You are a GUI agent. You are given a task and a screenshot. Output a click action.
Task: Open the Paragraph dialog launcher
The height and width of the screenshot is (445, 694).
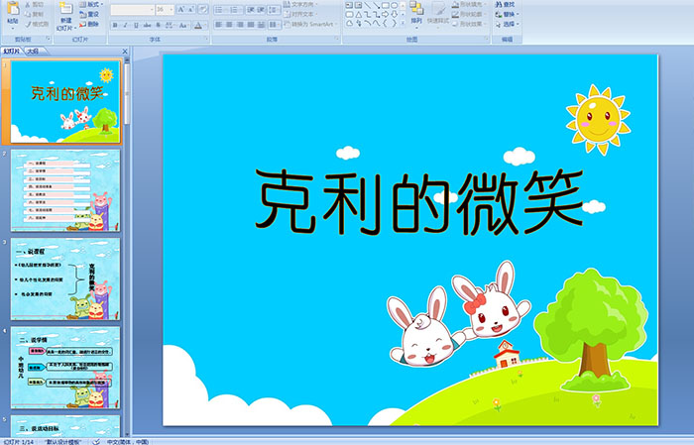click(337, 40)
